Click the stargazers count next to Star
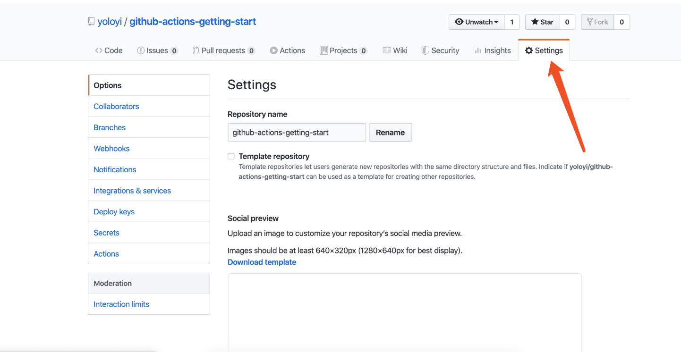 (567, 22)
